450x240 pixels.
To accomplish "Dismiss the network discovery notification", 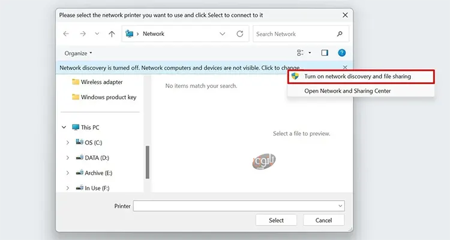I will [345, 67].
